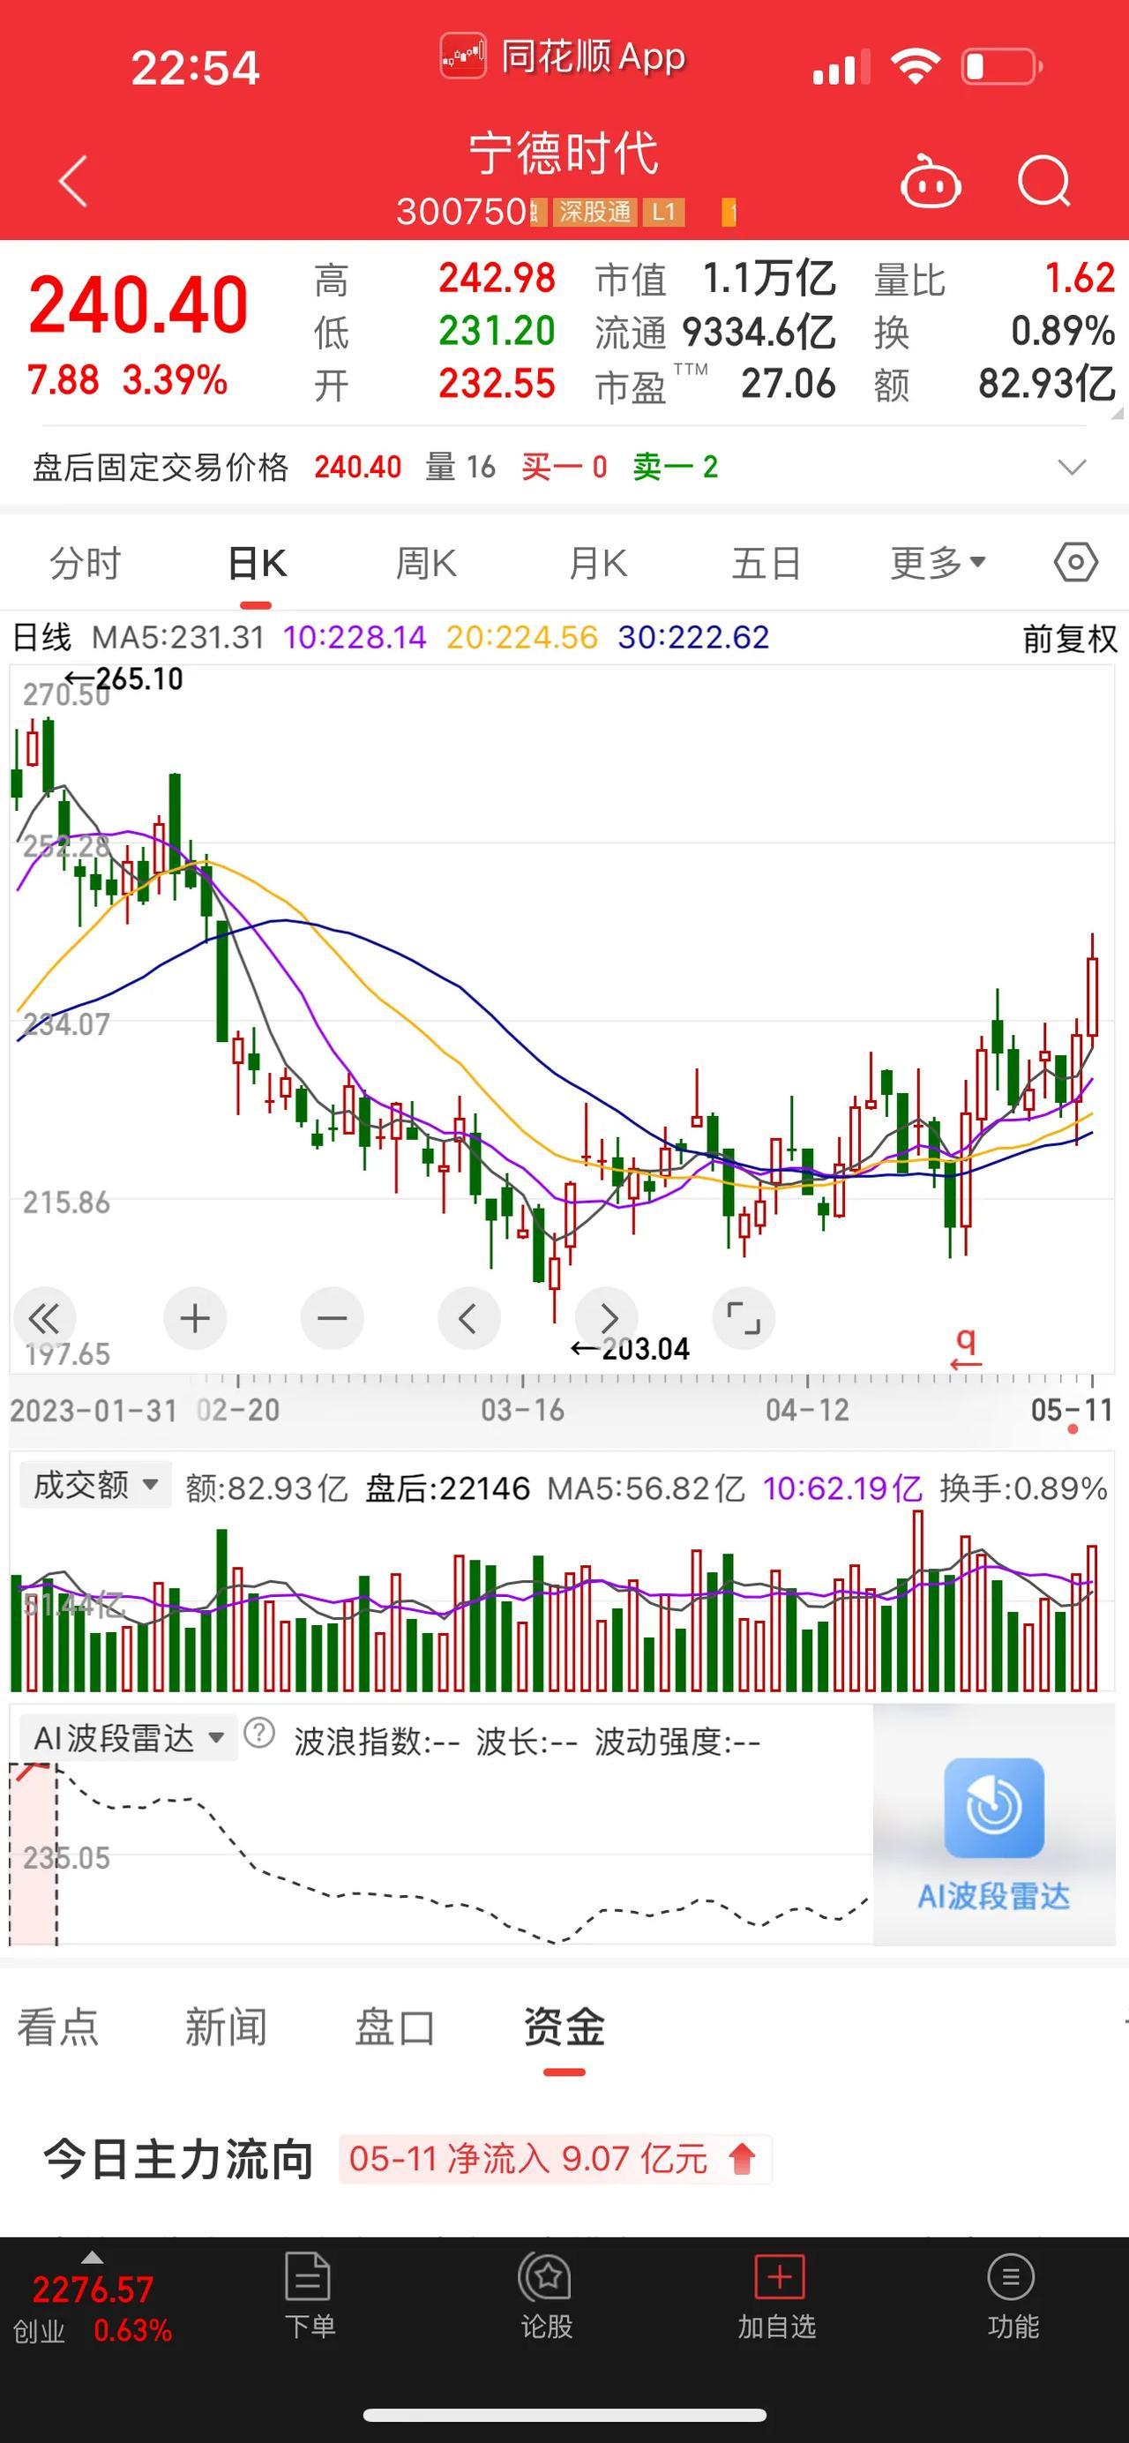Tap the 203.04 low price marker
This screenshot has height=2443, width=1129.
pyautogui.click(x=630, y=1349)
